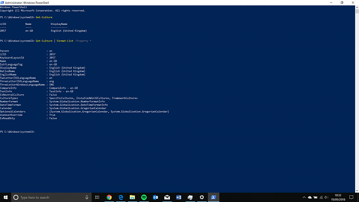Viewport: 359px width, 202px height.
Task: Click the UseUserOverride value True
Action: coord(52,115)
